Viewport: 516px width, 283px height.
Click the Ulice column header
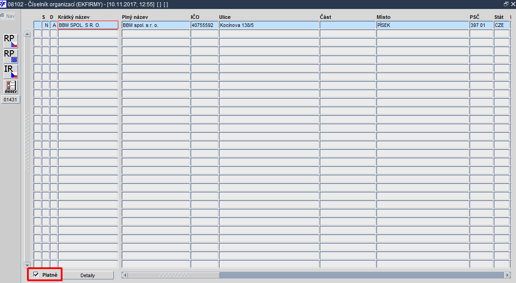click(x=225, y=17)
